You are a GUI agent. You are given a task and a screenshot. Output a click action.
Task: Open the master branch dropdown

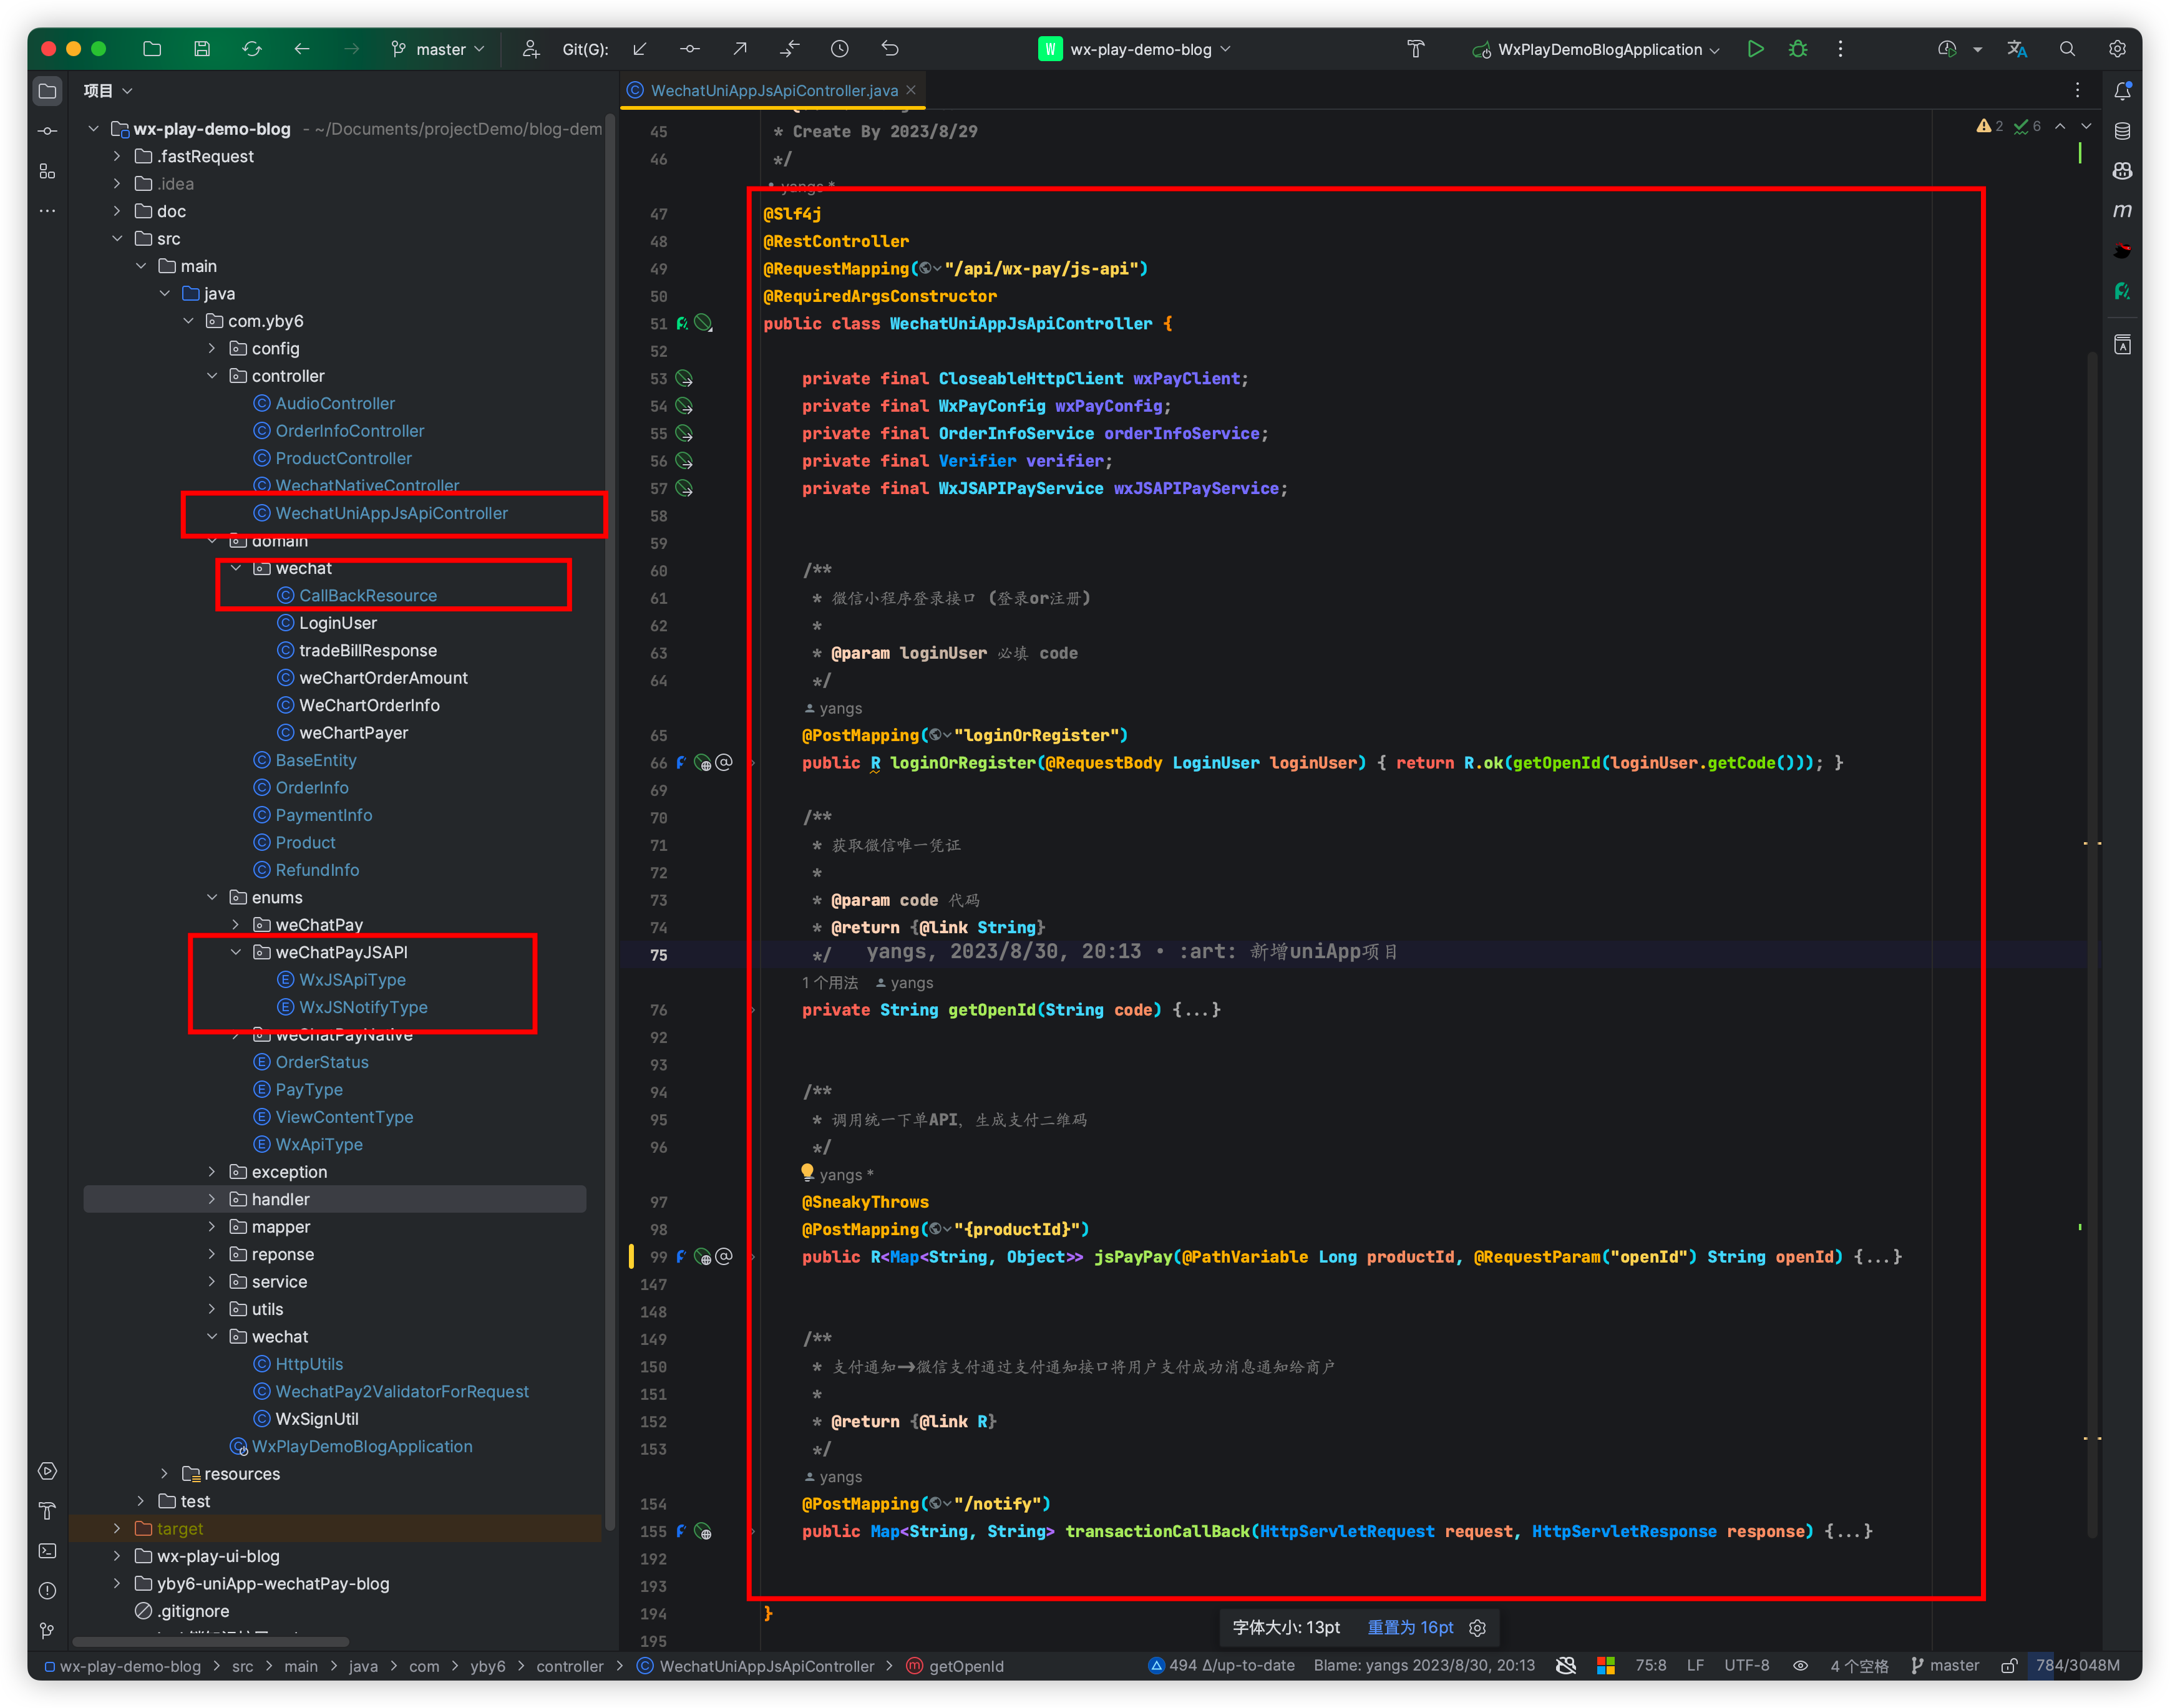coord(440,49)
